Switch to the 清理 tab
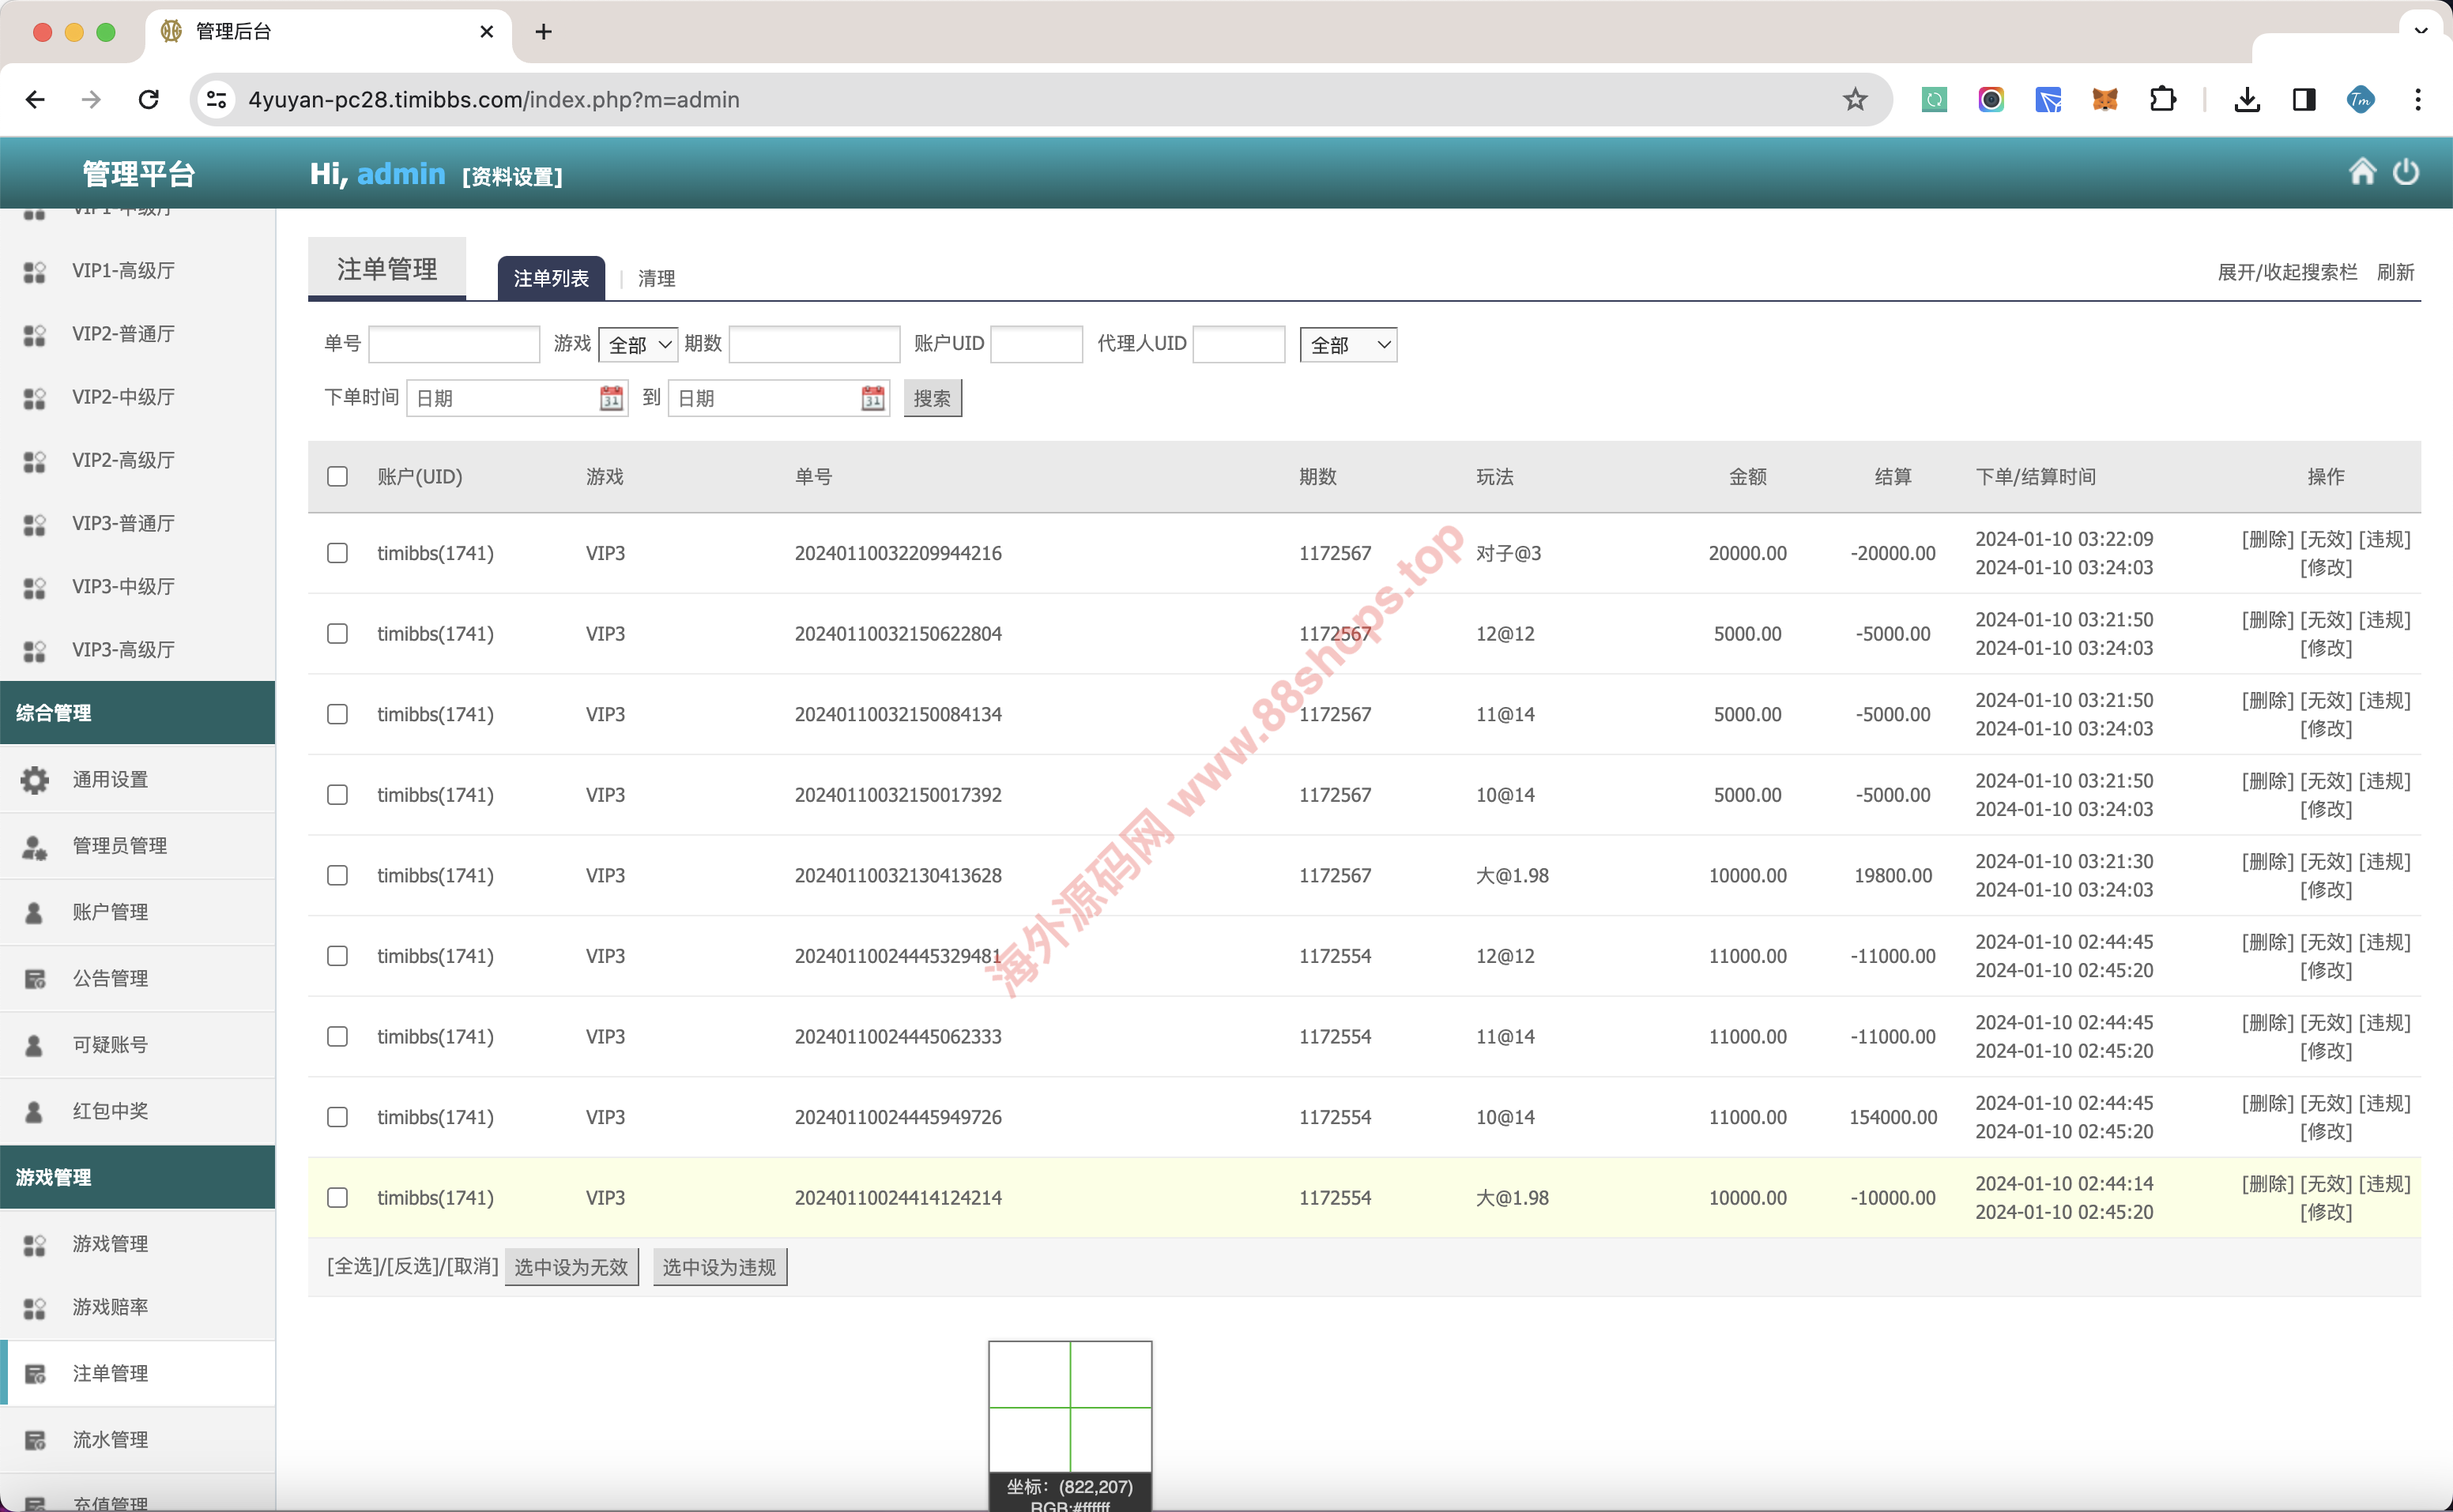The image size is (2453, 1512). 656,278
